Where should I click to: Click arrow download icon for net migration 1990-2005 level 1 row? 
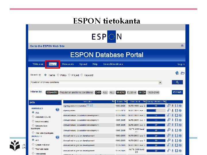tap(172, 141)
